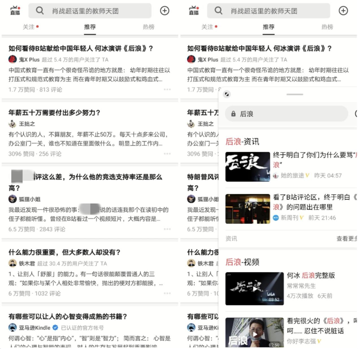The height and width of the screenshot is (349, 358).
Task: Tap the plus icon to create content
Action: pos(165,10)
